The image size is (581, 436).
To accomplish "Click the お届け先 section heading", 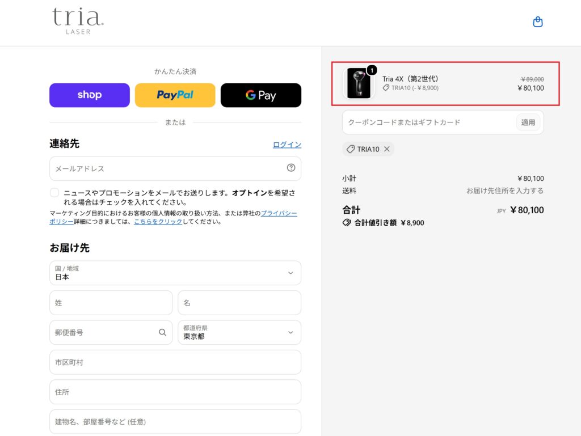I will point(70,248).
